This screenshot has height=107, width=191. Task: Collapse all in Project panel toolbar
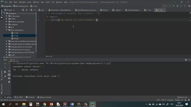27,10
